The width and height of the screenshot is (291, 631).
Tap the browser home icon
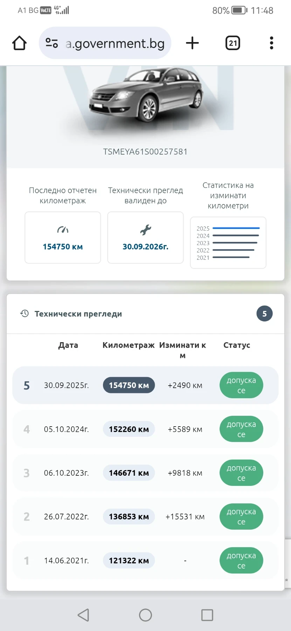point(19,43)
